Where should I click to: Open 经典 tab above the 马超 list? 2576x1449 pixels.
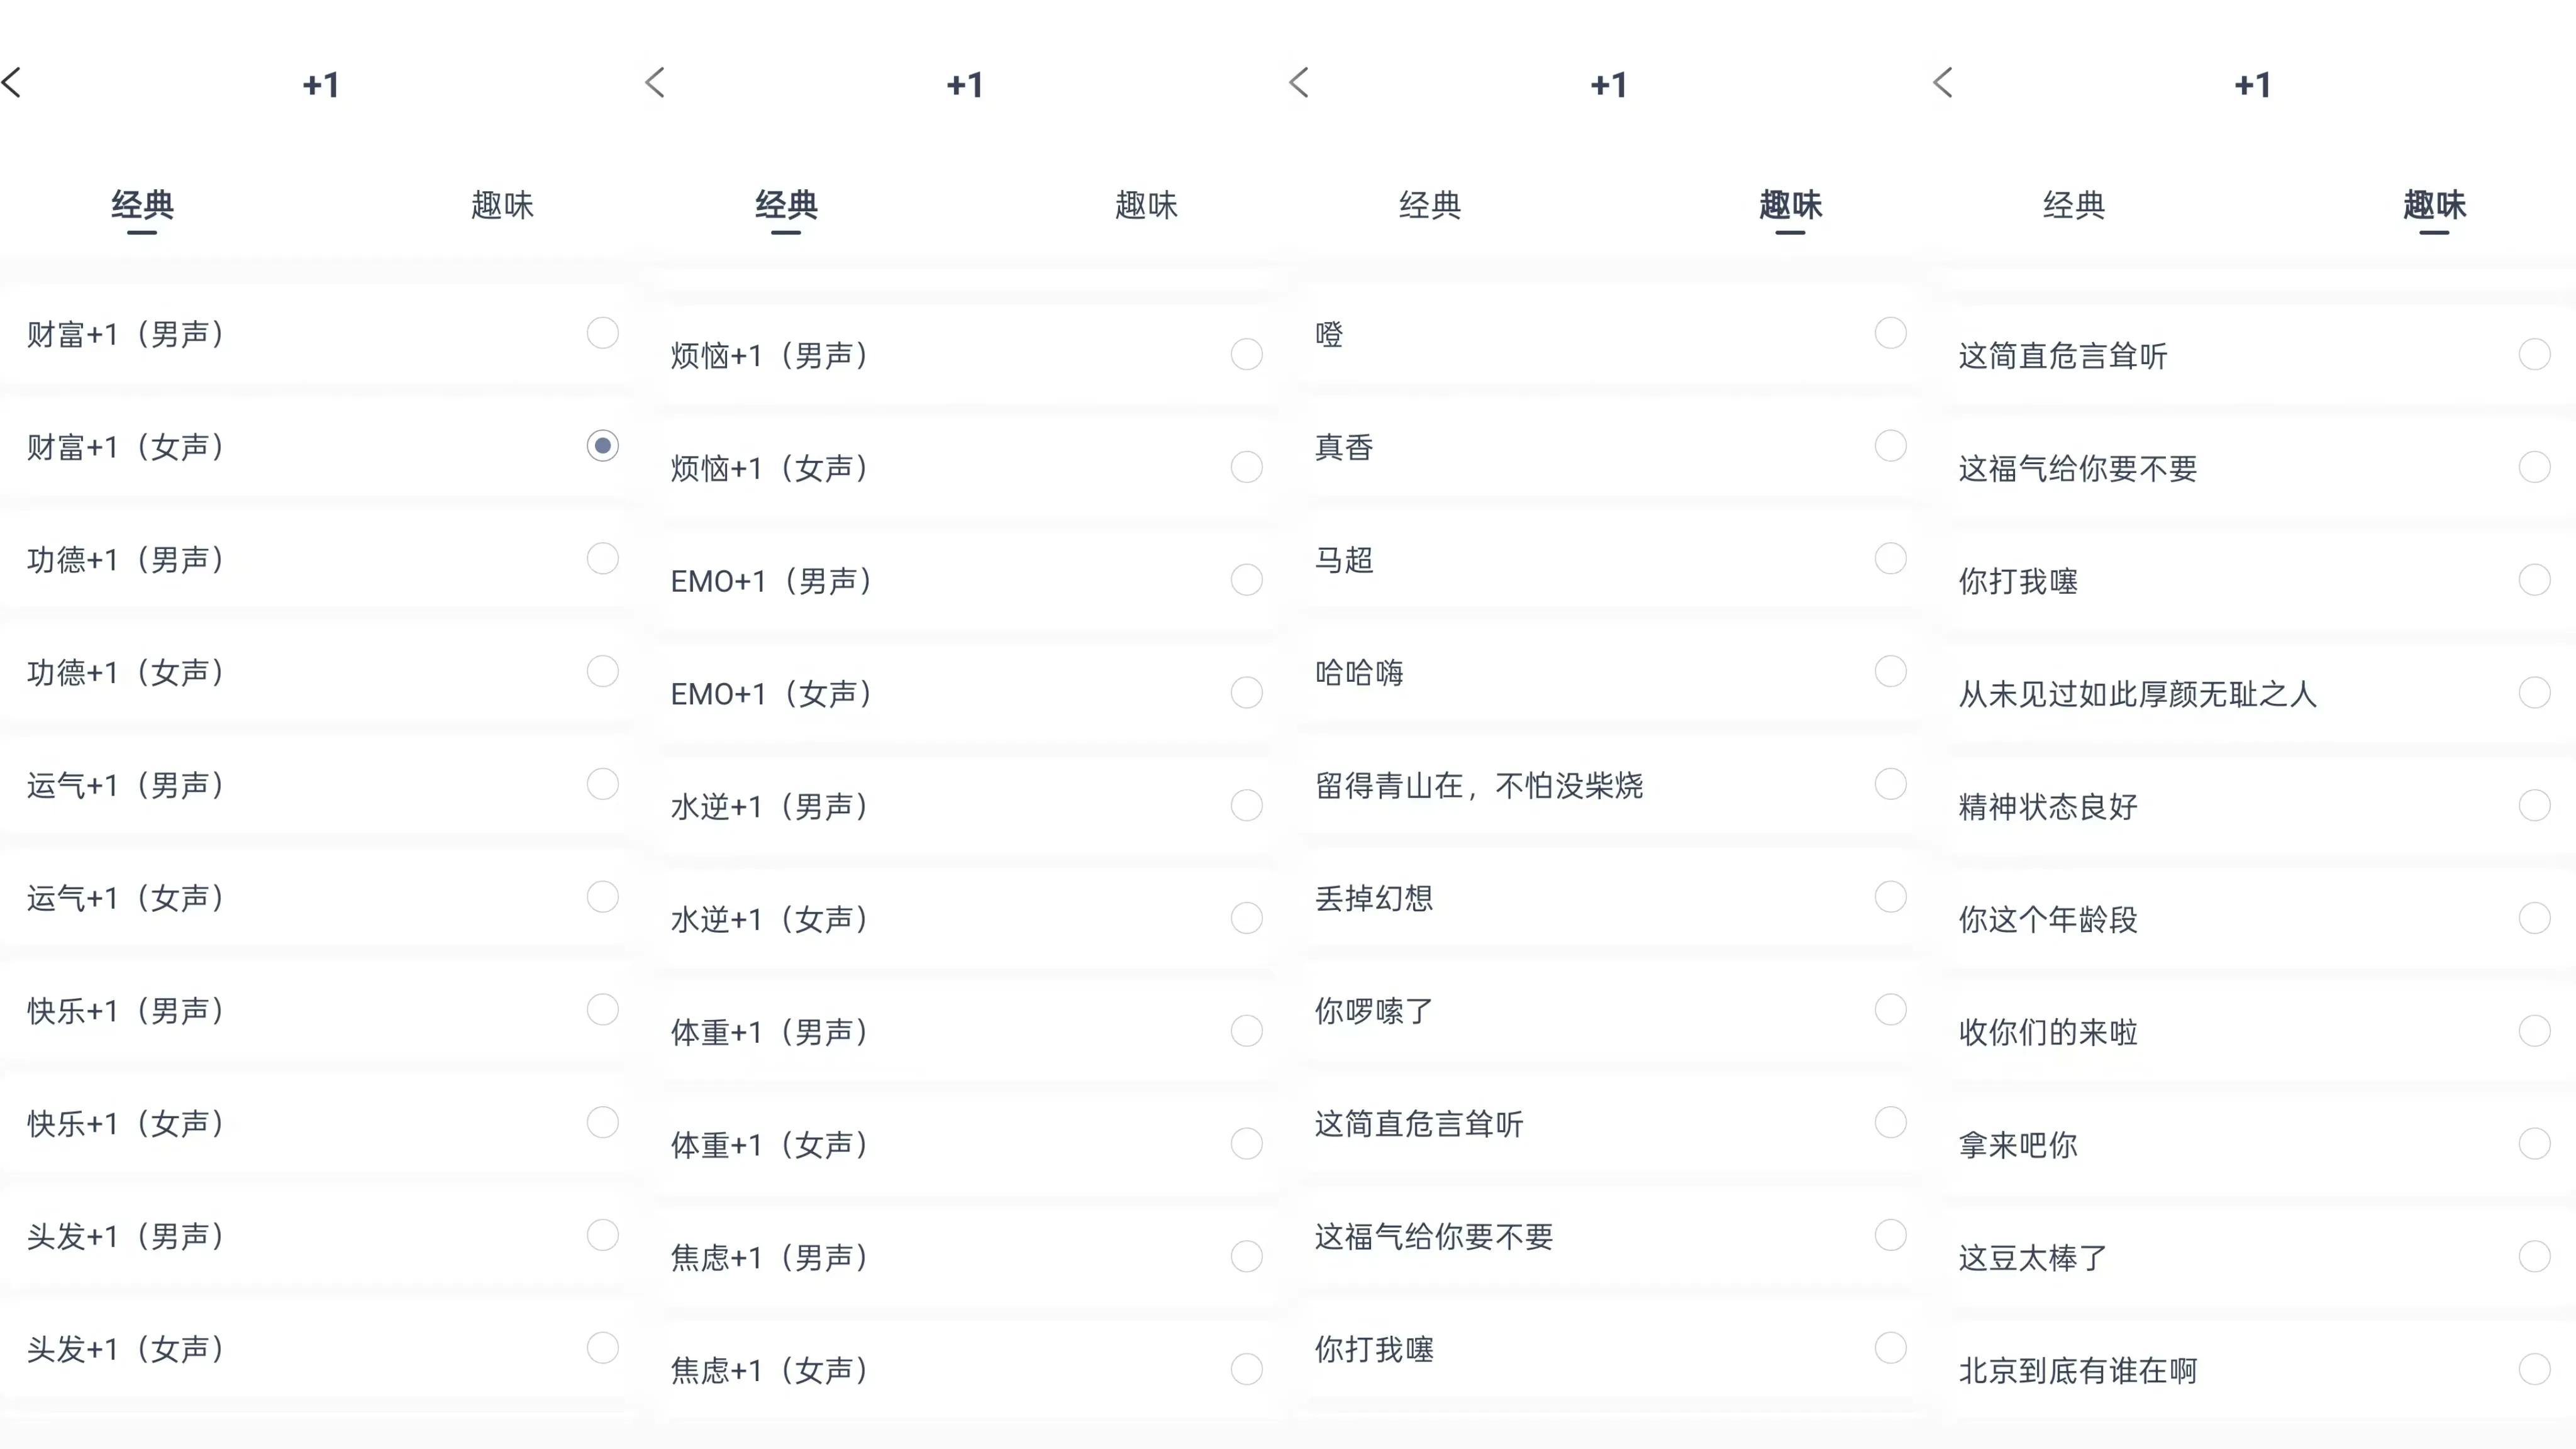[1430, 206]
